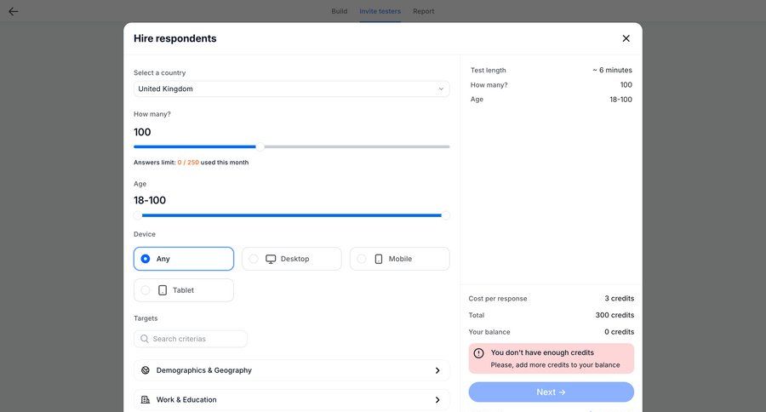The image size is (766, 412).
Task: Click the Search criterias input field
Action: pyautogui.click(x=191, y=339)
